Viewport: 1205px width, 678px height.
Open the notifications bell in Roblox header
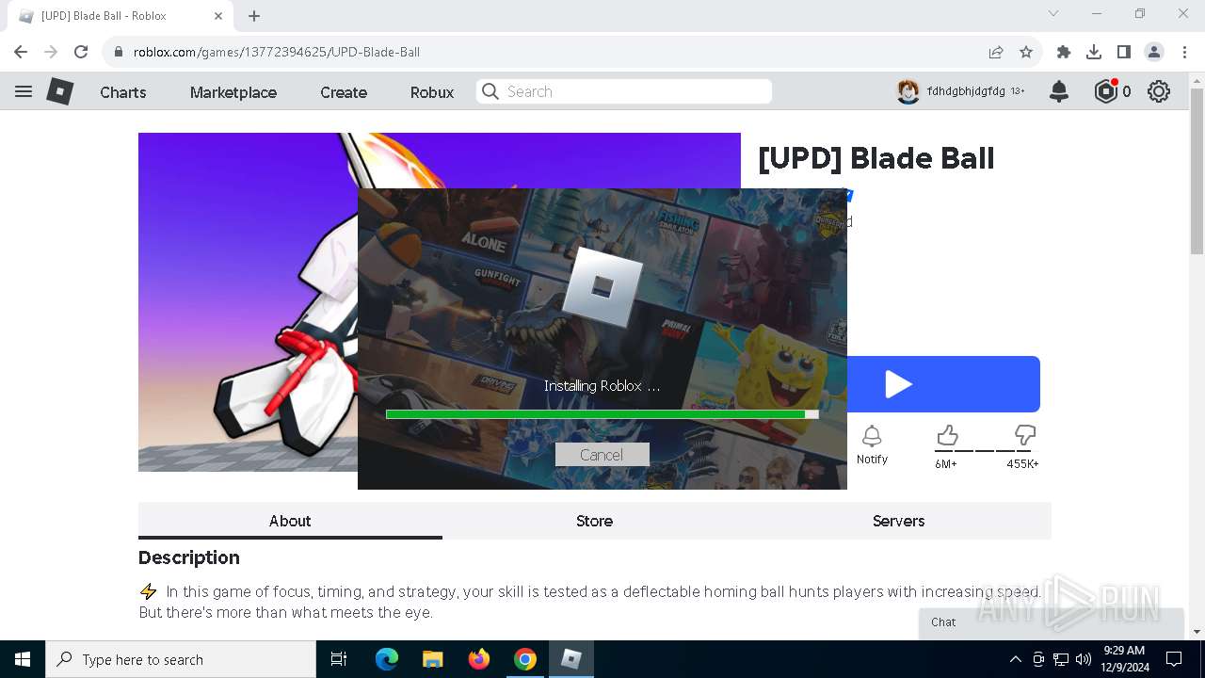click(1059, 91)
